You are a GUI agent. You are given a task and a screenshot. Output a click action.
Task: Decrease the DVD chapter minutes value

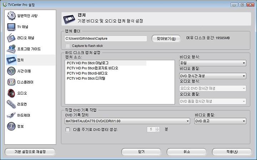[x=157, y=131]
